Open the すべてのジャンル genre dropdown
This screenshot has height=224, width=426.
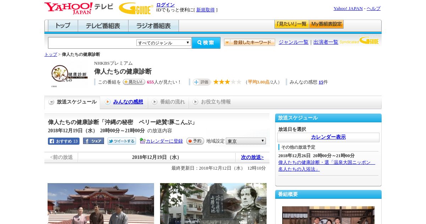[164, 43]
